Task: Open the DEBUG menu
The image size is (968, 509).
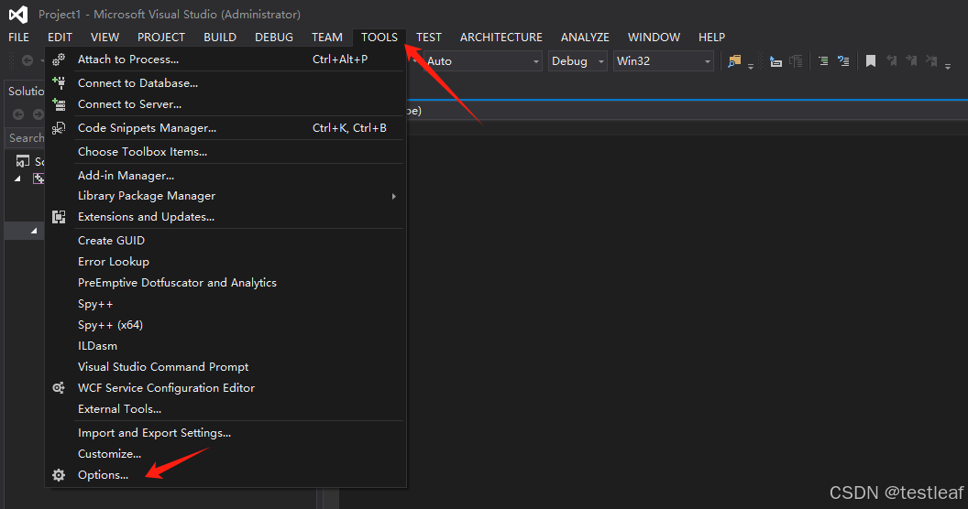Action: pyautogui.click(x=274, y=38)
